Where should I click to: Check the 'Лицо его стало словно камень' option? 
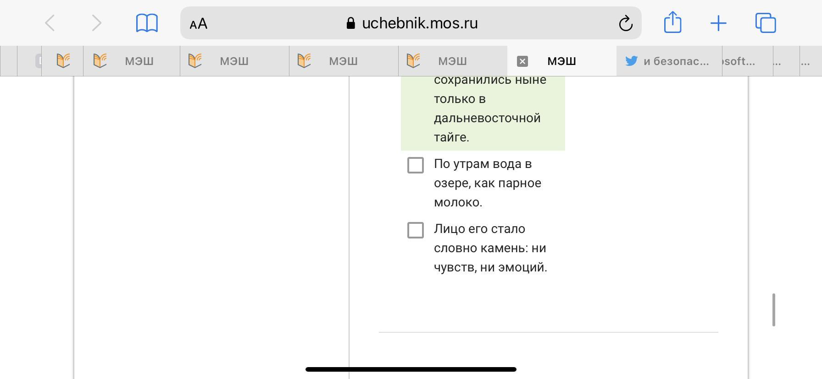point(416,230)
